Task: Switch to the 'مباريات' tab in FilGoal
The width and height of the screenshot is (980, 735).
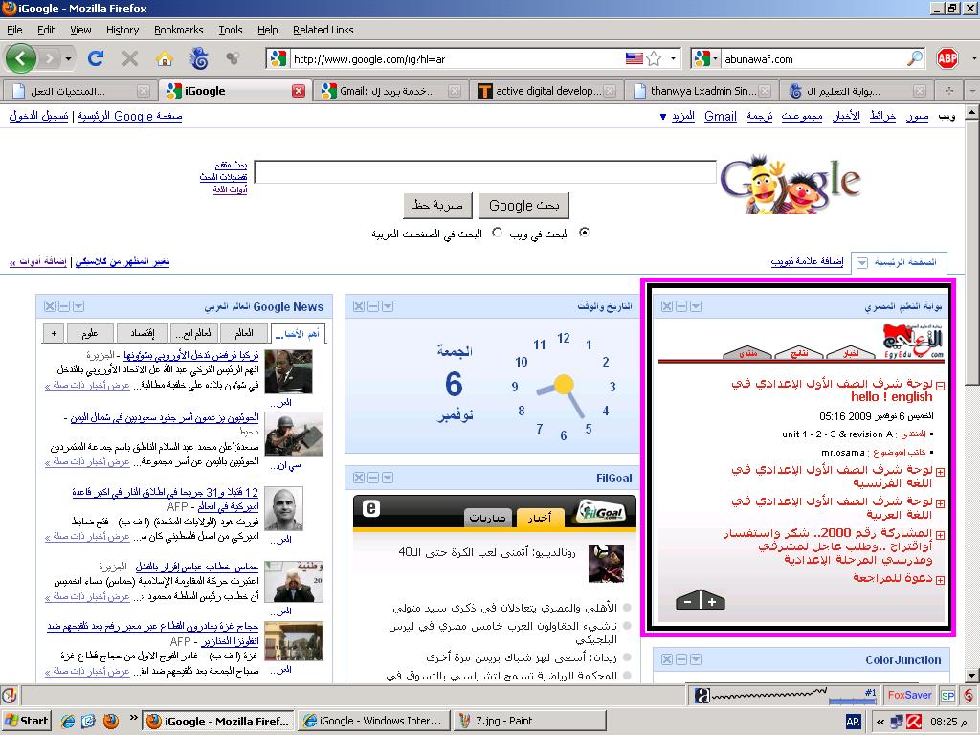Action: [x=487, y=518]
